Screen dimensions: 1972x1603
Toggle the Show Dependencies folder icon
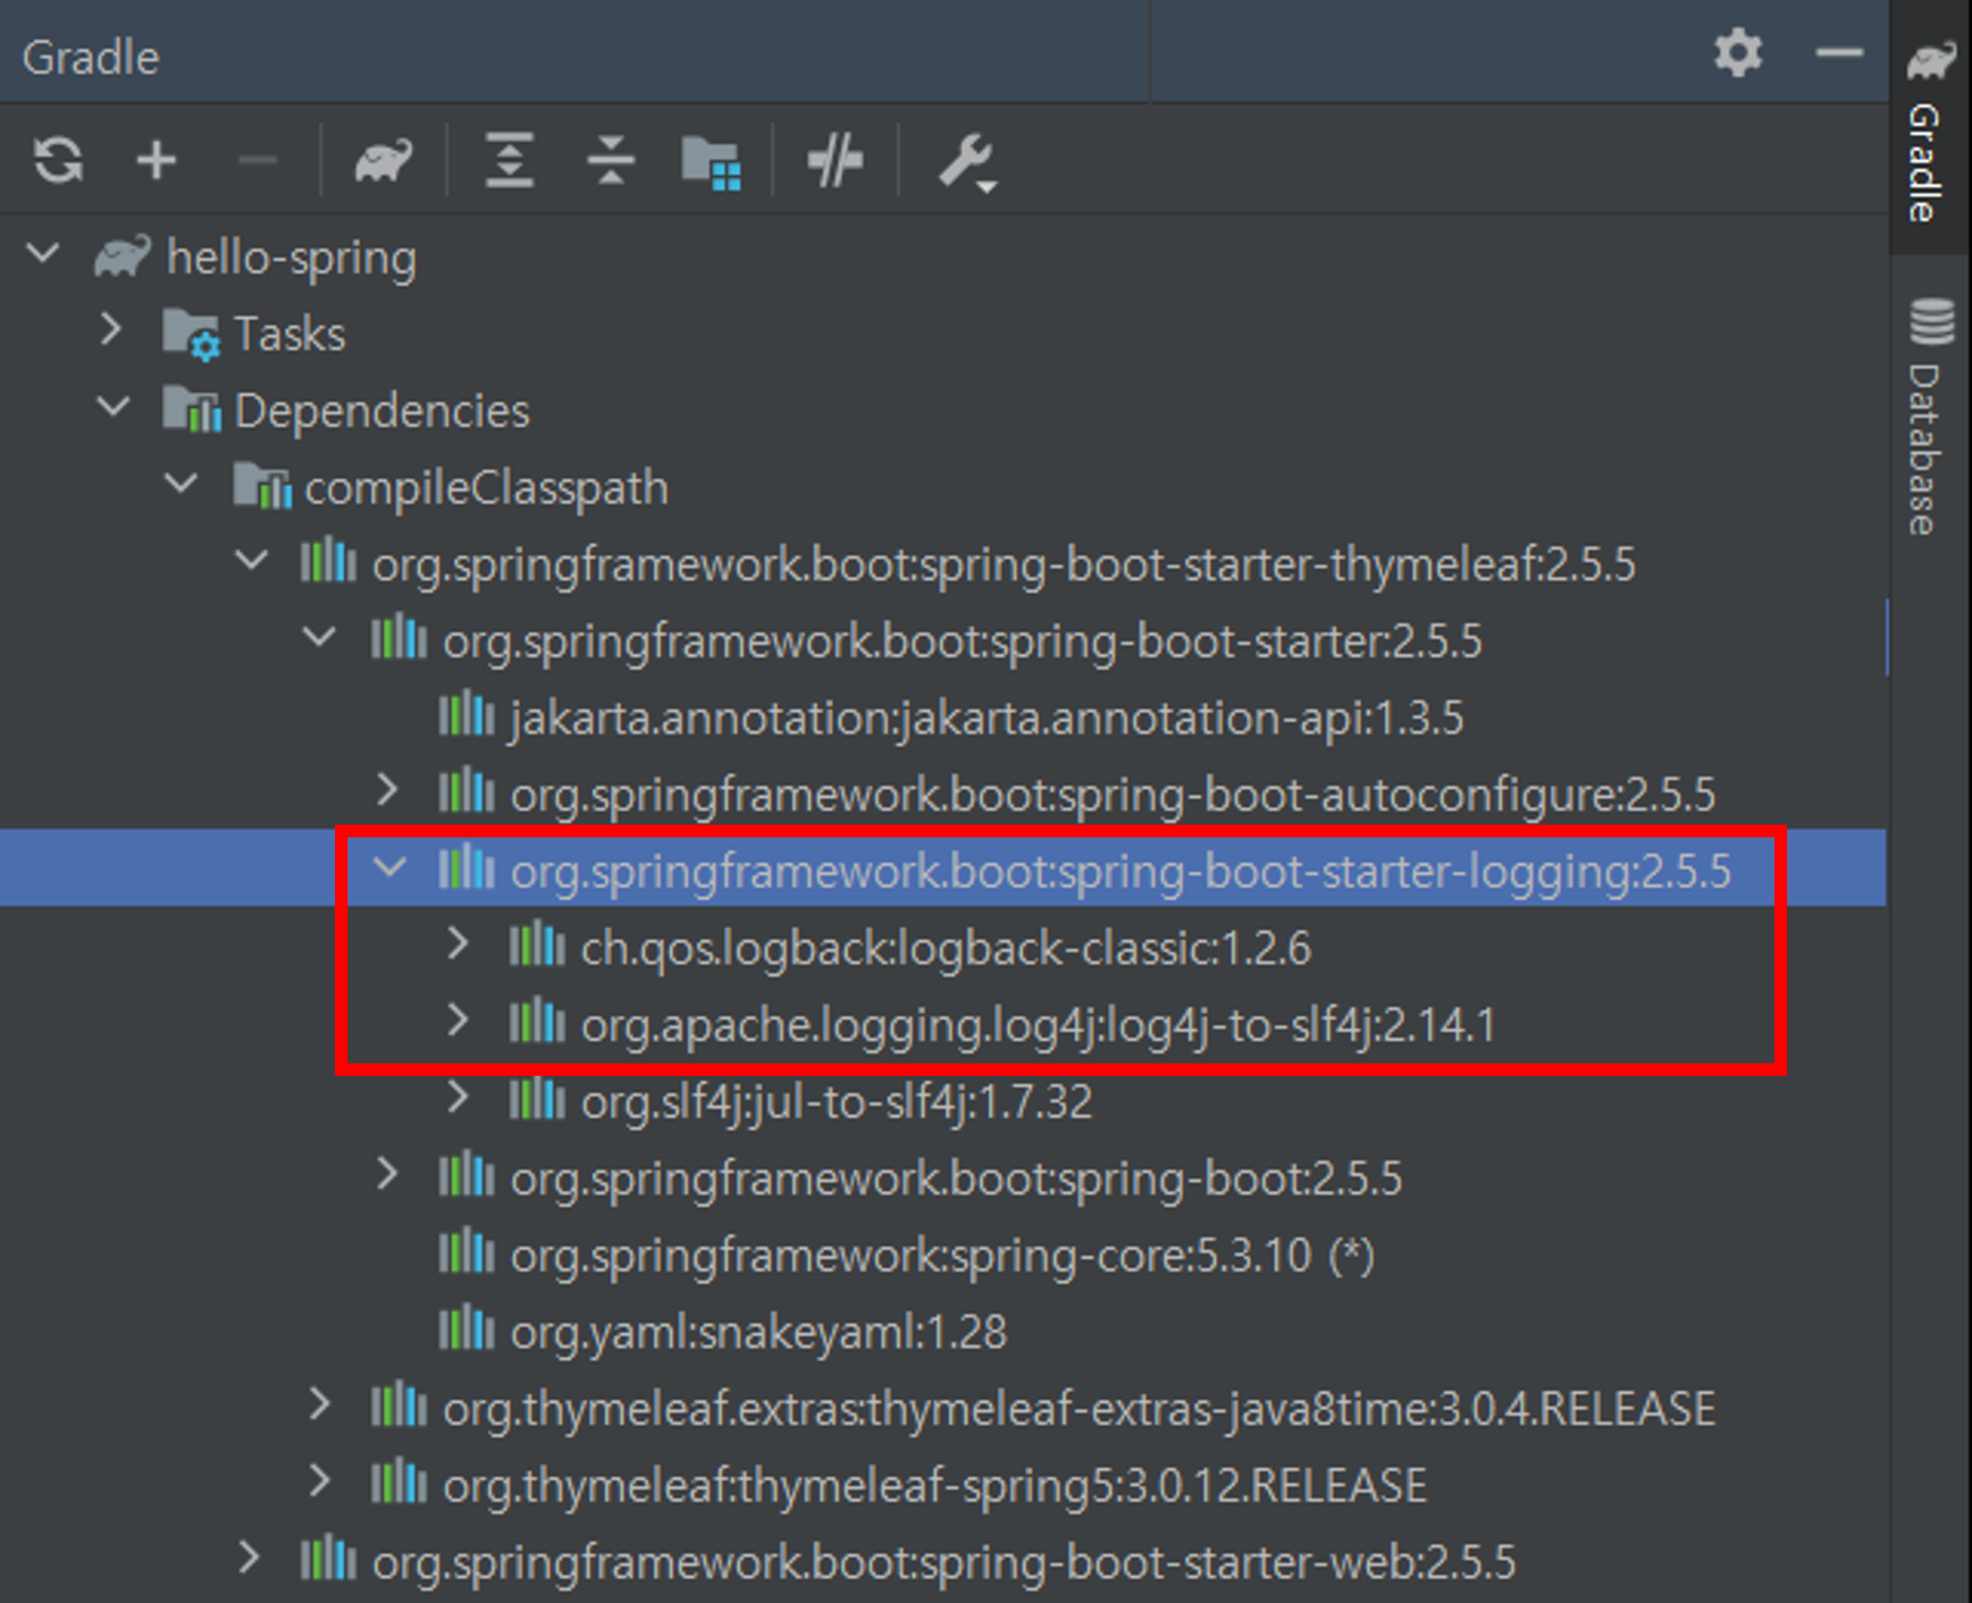(711, 162)
